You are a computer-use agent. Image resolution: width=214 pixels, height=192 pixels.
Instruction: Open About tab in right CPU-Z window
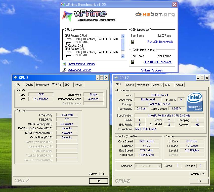[x=179, y=85]
